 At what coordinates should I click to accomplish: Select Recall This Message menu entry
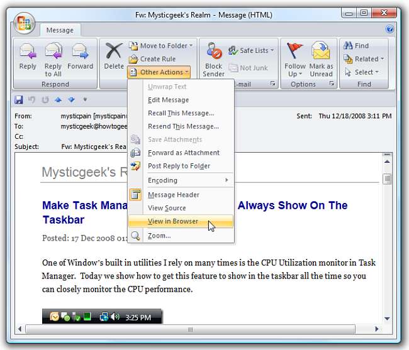click(181, 113)
